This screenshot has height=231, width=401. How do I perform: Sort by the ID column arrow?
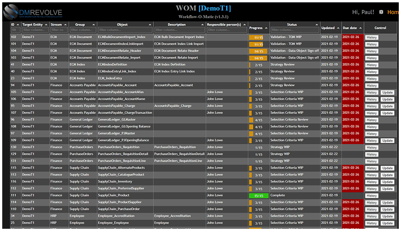18,25
